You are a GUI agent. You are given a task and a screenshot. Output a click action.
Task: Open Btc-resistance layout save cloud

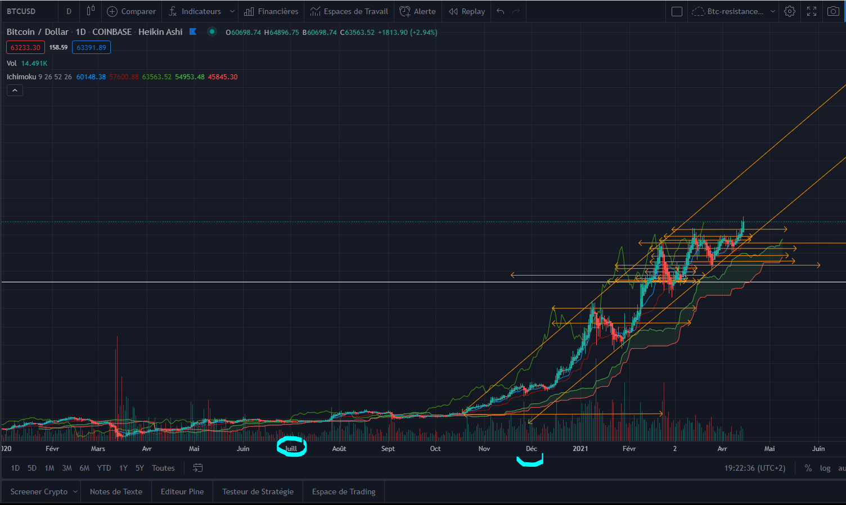[x=728, y=11]
